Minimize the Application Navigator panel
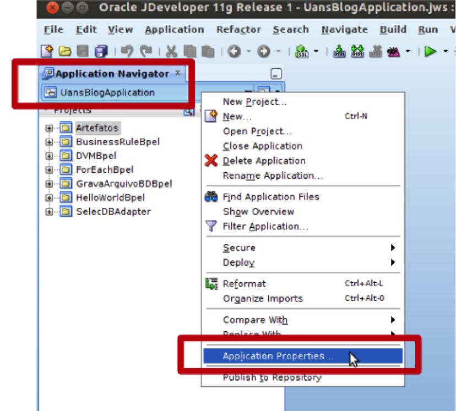Viewport: 456px width, 411px height. pyautogui.click(x=276, y=74)
